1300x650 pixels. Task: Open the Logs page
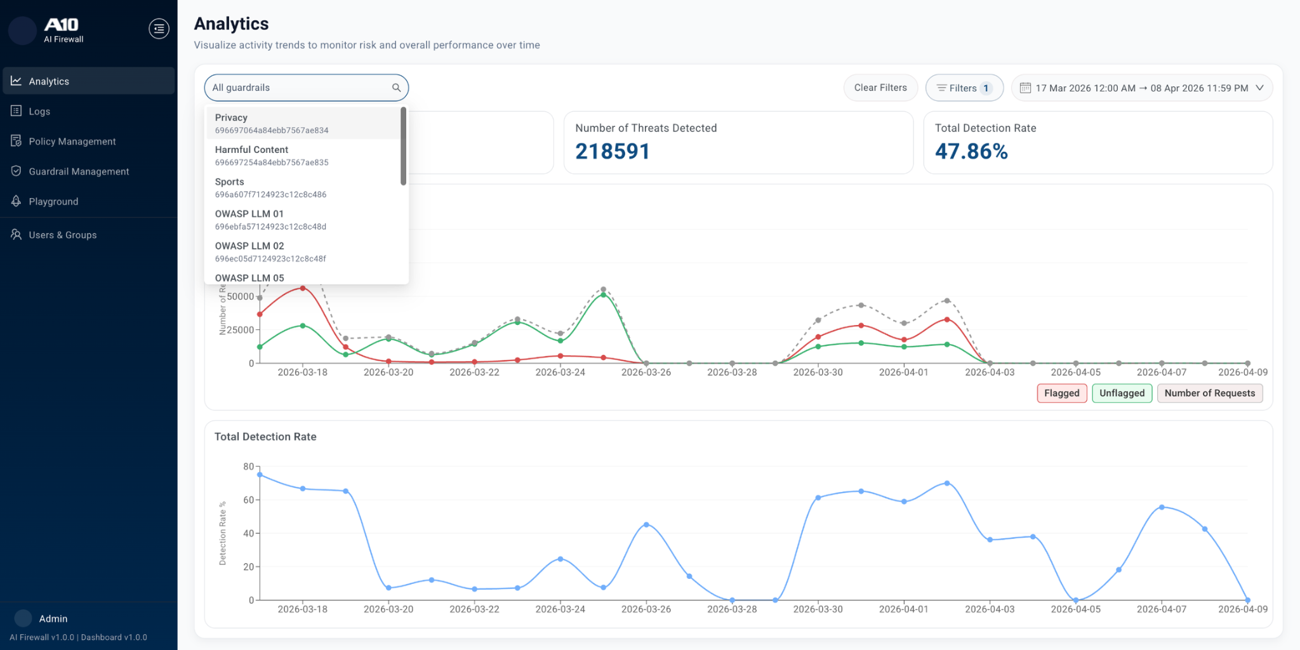click(39, 111)
